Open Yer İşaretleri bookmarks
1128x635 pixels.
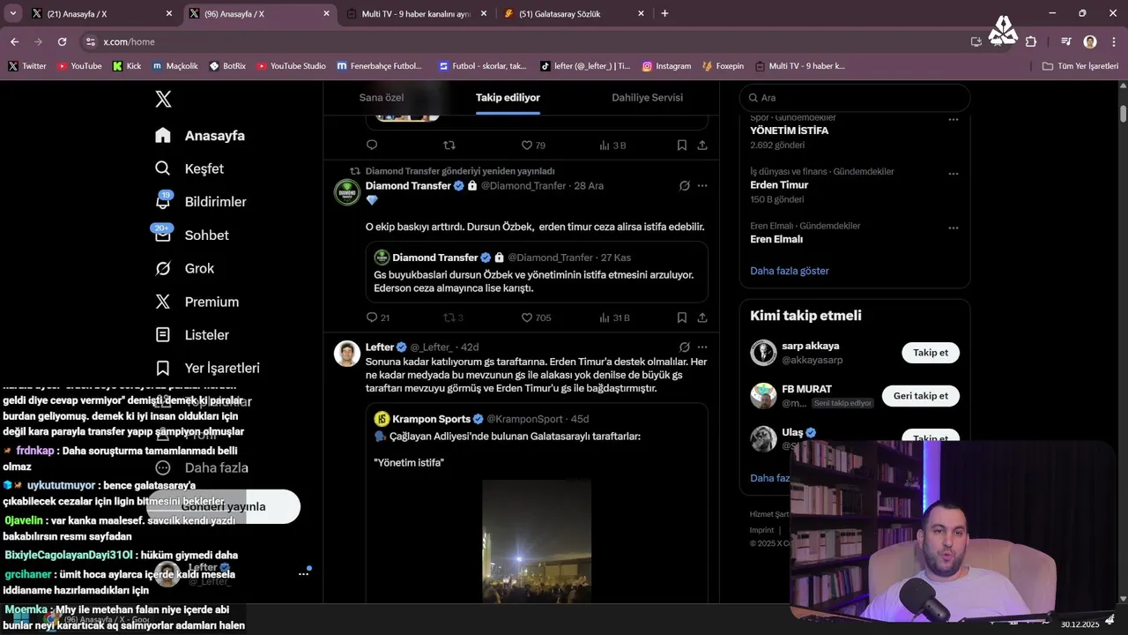pyautogui.click(x=207, y=368)
